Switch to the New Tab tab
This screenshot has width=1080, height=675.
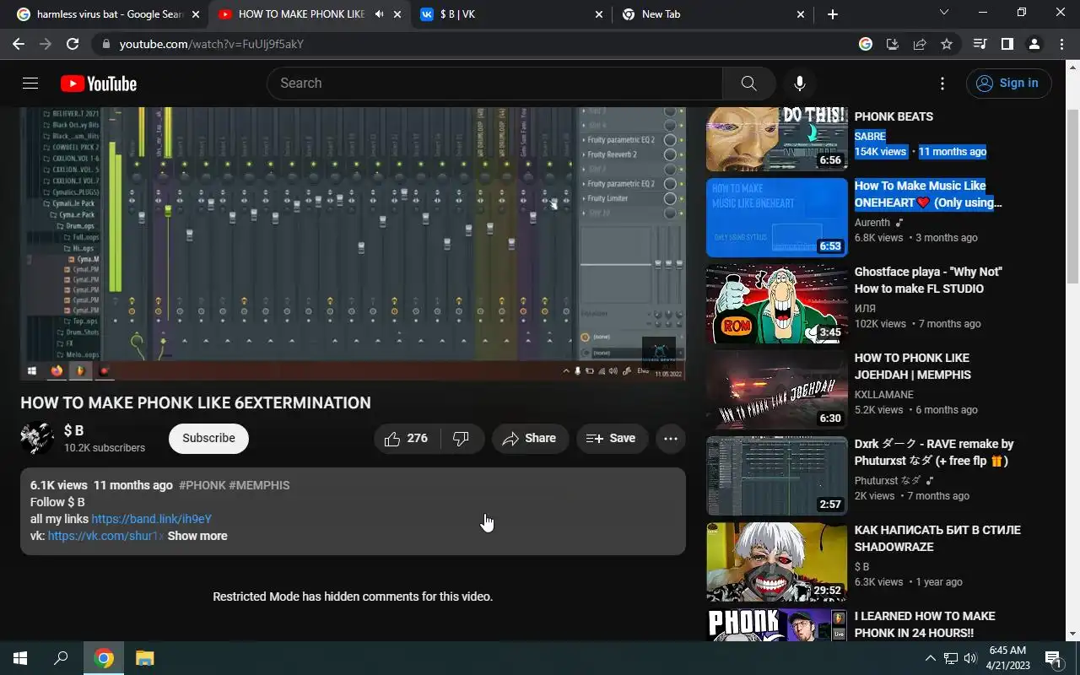click(714, 14)
